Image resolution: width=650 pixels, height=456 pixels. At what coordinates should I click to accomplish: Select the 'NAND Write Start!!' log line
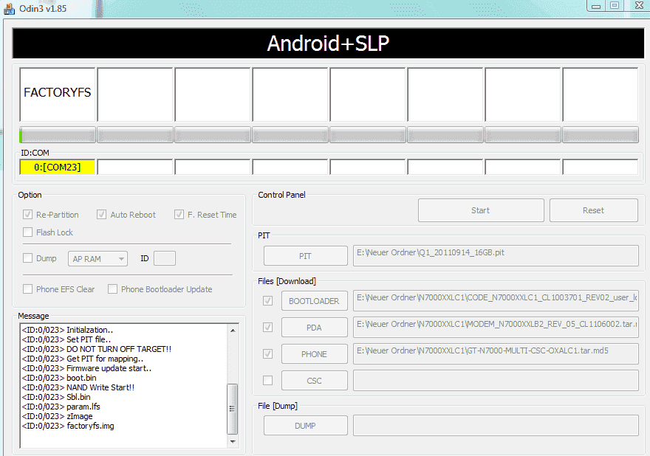[x=78, y=387]
